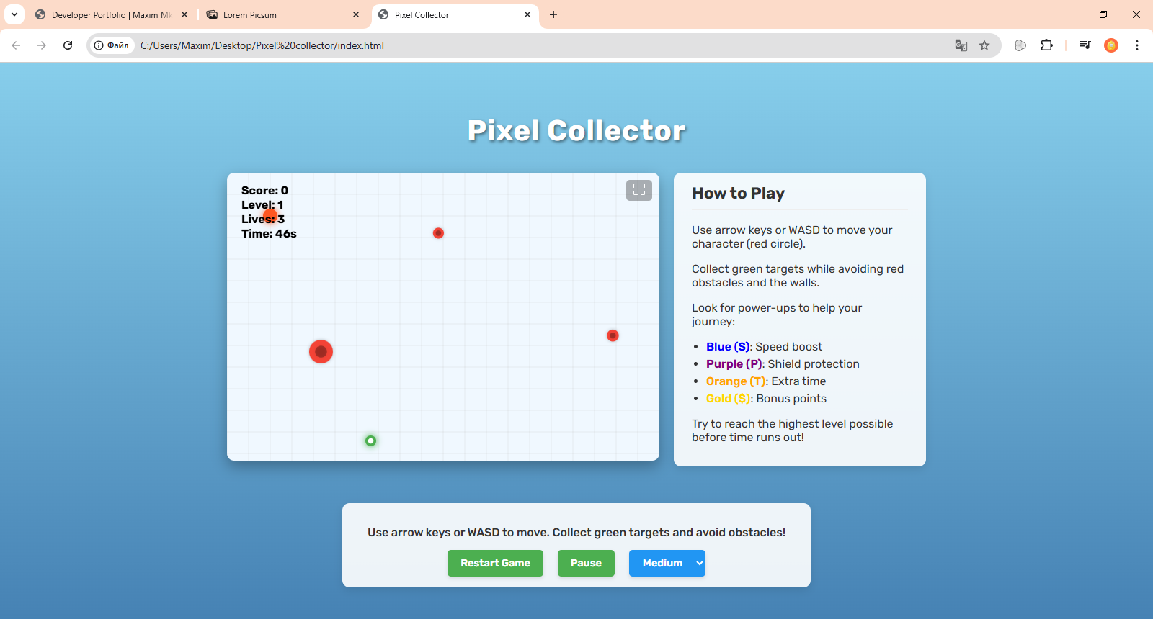Click the large red player circle

321,351
